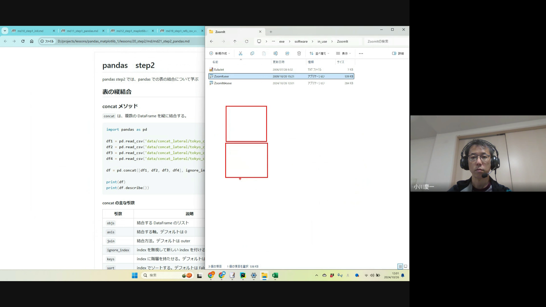This screenshot has height=307, width=546.
Task: Open the 並べ替え sort dropdown
Action: pos(319,53)
